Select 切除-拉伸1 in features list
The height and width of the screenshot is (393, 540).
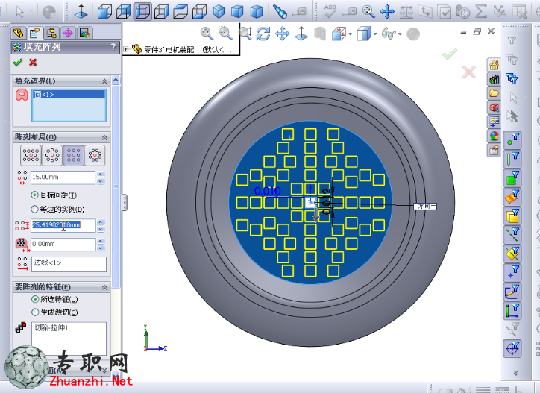tap(51, 328)
